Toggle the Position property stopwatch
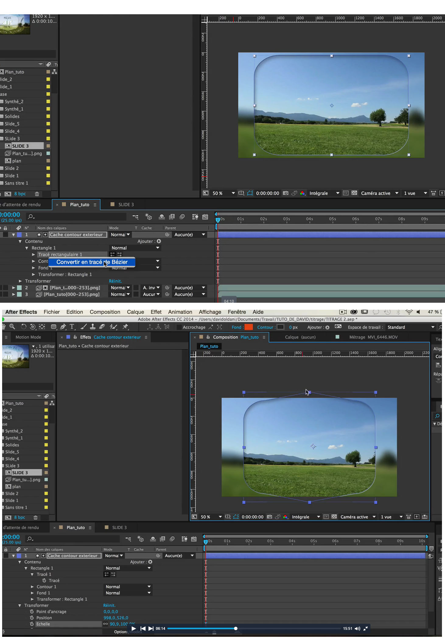The width and height of the screenshot is (445, 642). [x=32, y=618]
